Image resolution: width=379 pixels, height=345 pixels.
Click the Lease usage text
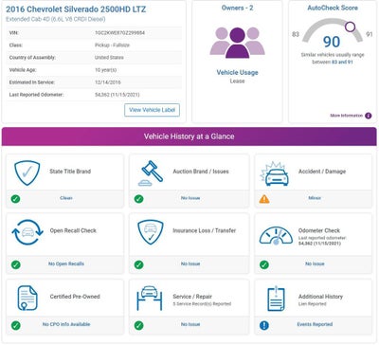click(x=237, y=82)
